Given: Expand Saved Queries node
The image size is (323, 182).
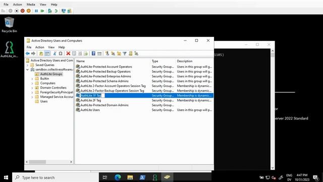Looking at the screenshot, I should click(x=27, y=65).
